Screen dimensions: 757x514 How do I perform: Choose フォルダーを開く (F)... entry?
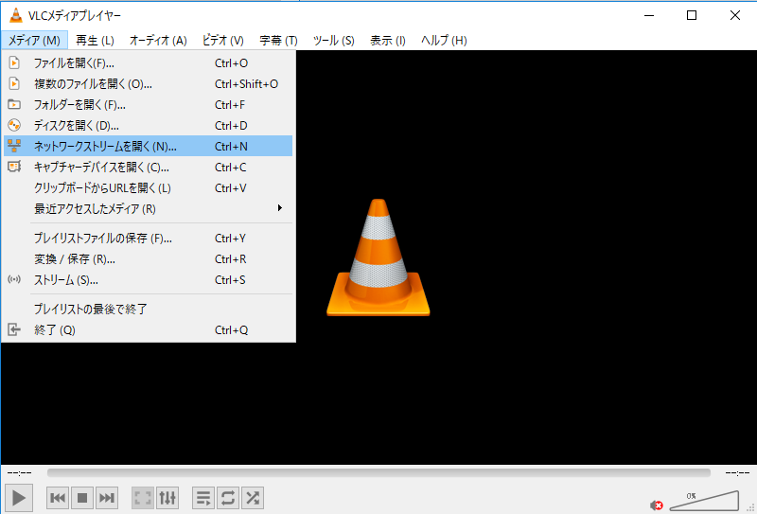pos(148,104)
